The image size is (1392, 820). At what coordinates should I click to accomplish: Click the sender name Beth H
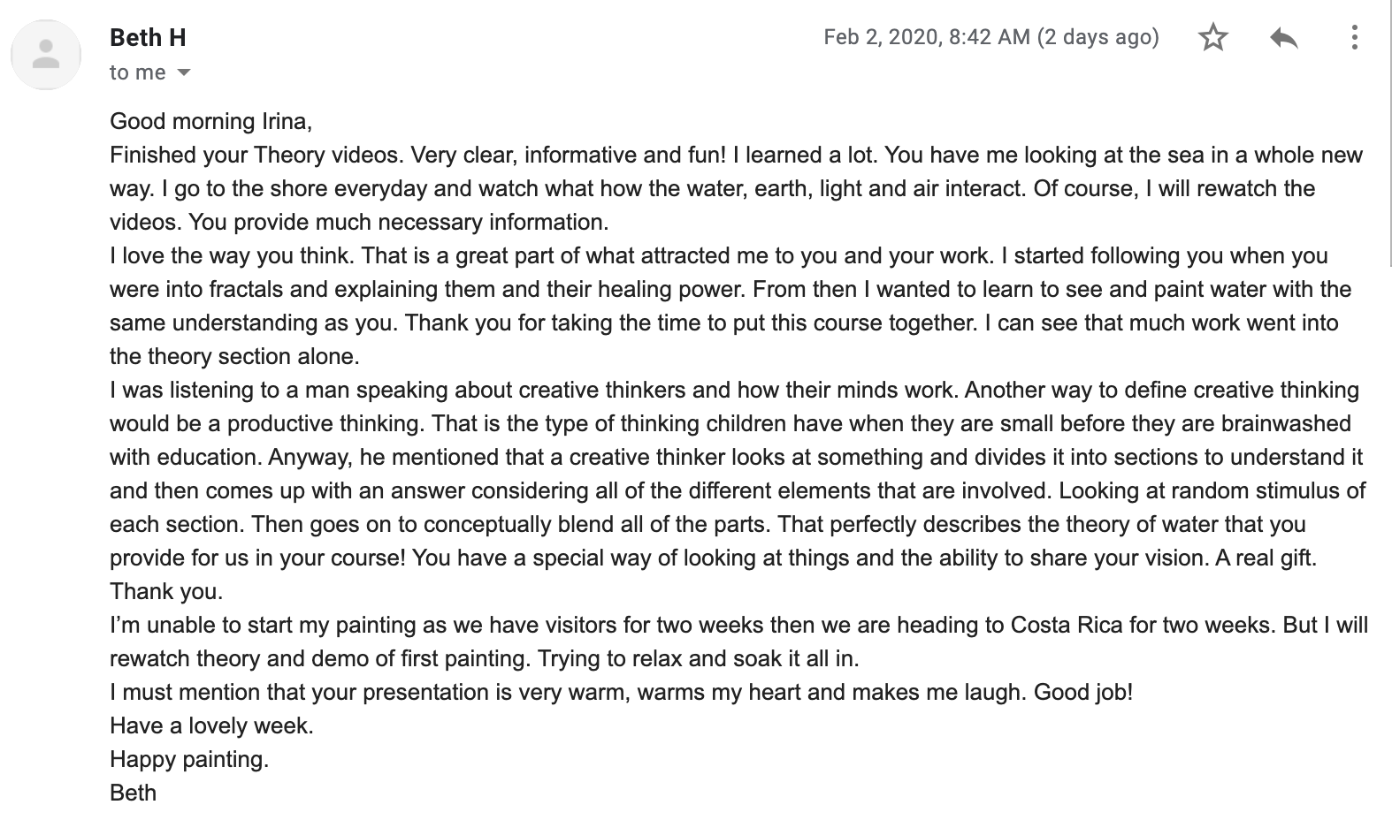tap(148, 37)
